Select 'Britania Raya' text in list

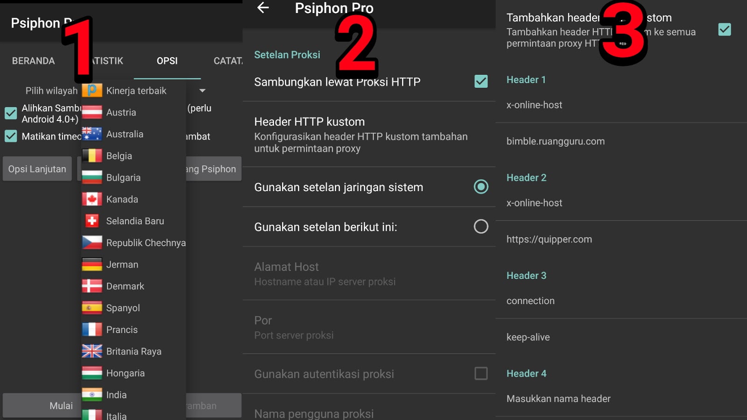tap(134, 351)
